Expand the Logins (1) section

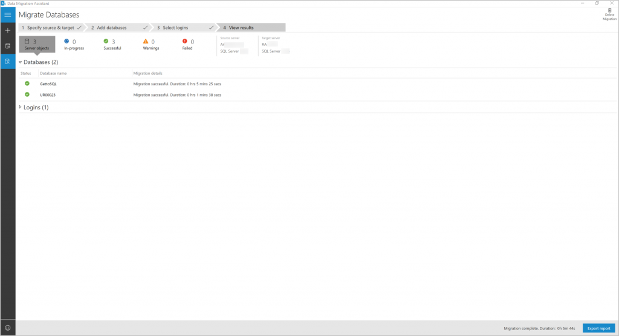click(x=20, y=108)
